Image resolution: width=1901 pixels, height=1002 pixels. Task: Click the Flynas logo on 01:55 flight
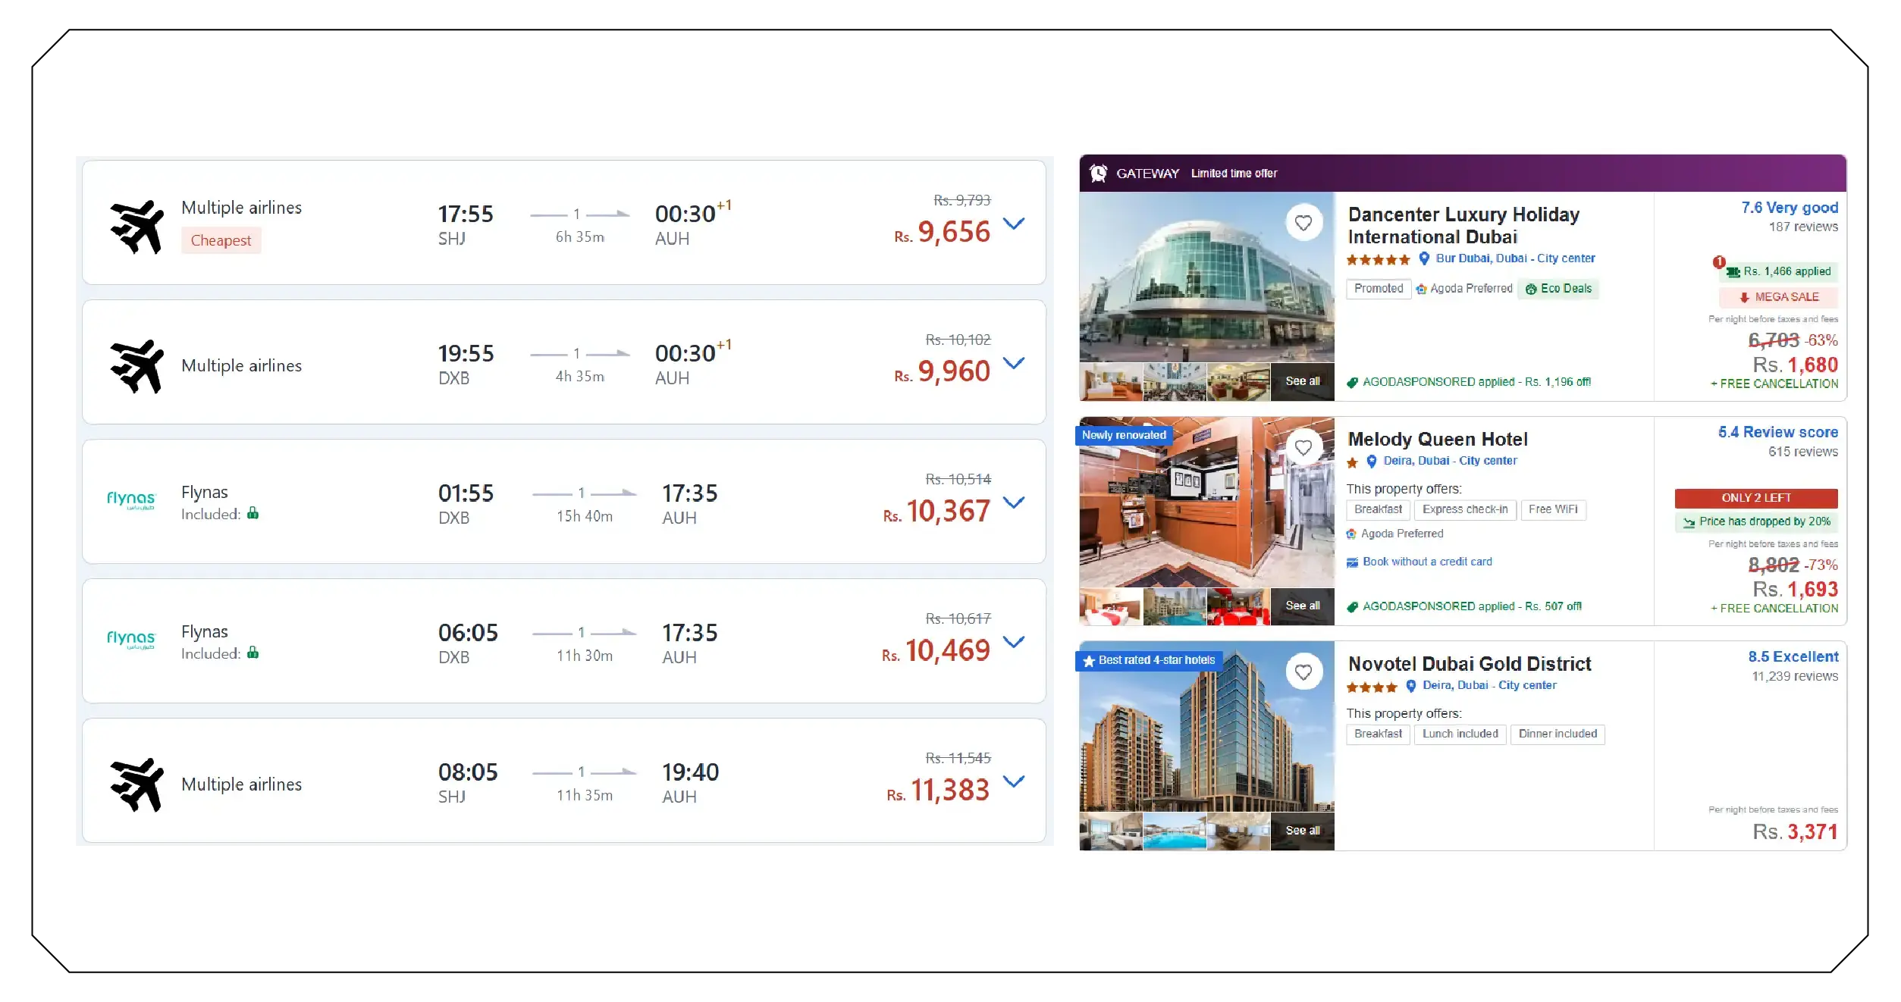[130, 500]
